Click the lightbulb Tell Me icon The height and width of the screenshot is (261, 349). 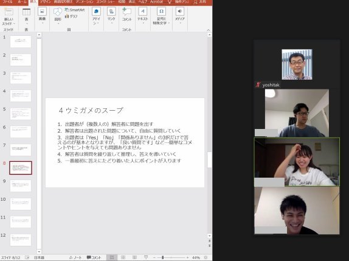[170, 2]
